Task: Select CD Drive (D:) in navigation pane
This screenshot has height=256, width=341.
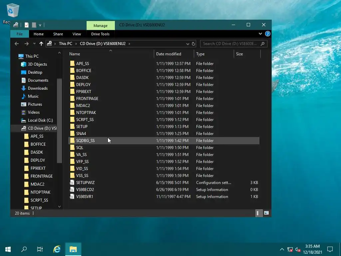Action: 42,128
